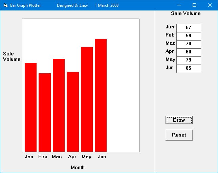Viewport: 218px width, 173px height.
Task: Click the tallest red Jun bar
Action: point(101,95)
